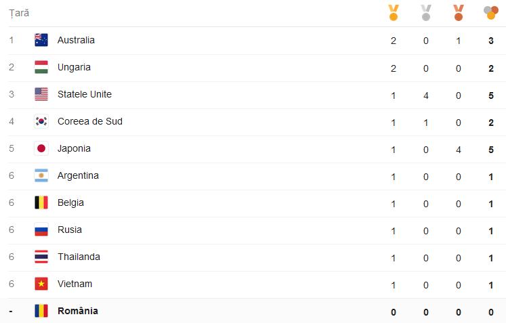506x323 pixels.
Task: Click the Țară column header
Action: [19, 14]
